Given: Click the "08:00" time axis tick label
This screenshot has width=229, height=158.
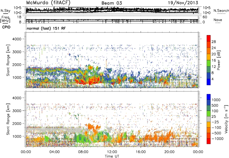Looking at the screenshot, I should click(83, 152).
